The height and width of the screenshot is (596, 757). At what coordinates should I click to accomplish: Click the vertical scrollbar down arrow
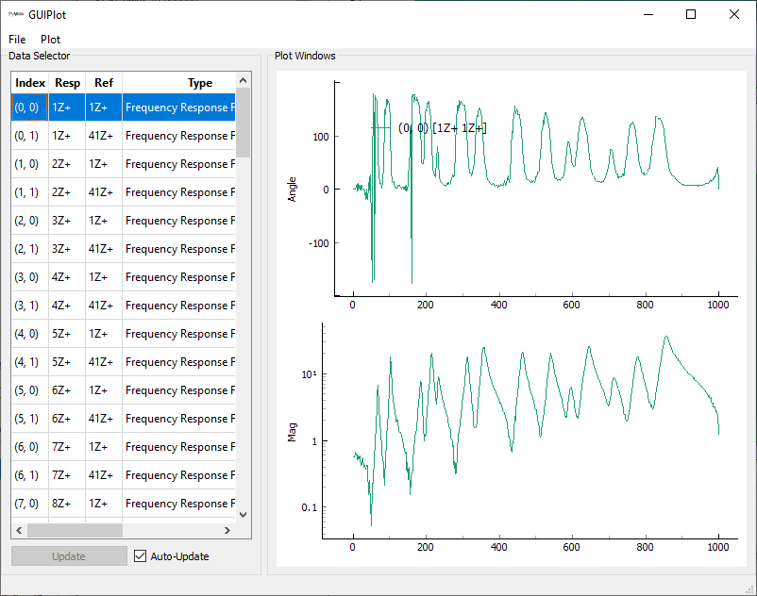243,515
